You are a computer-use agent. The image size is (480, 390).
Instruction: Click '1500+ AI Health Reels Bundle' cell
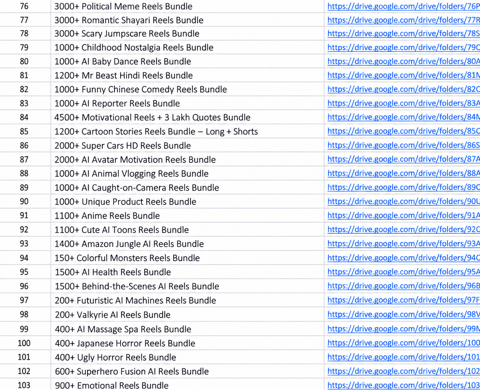pyautogui.click(x=187, y=272)
